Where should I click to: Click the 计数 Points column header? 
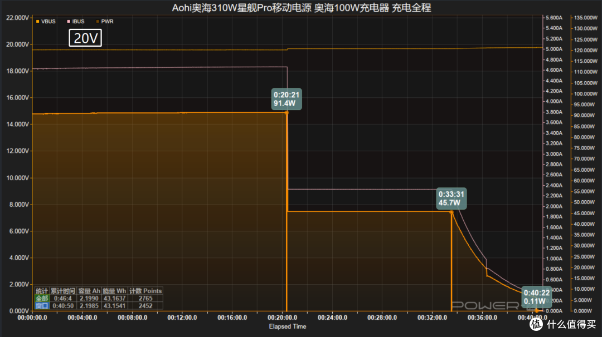(145, 291)
